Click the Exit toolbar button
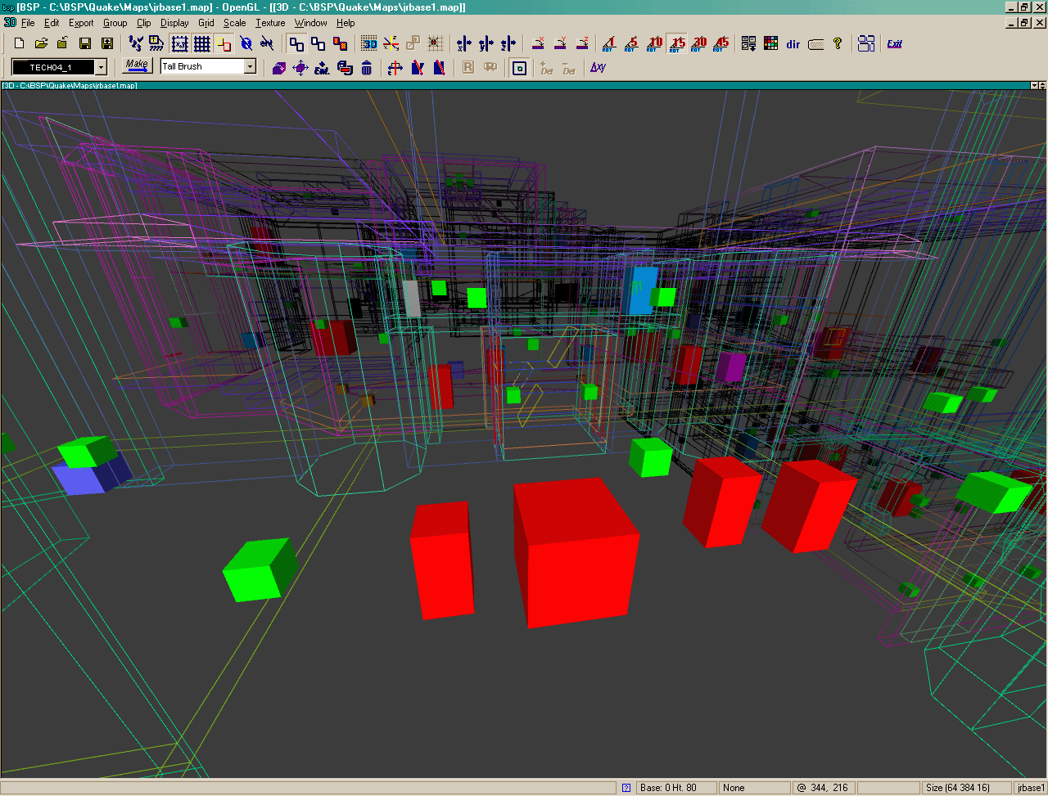The height and width of the screenshot is (796, 1048). click(x=894, y=43)
